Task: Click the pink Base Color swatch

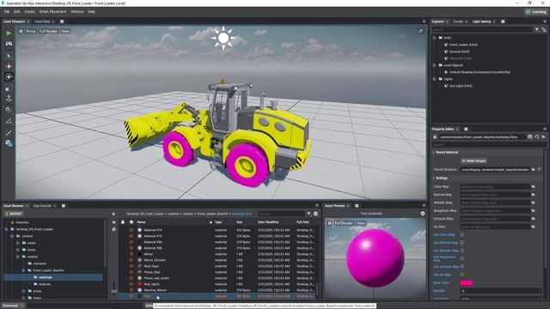Action: [x=467, y=282]
